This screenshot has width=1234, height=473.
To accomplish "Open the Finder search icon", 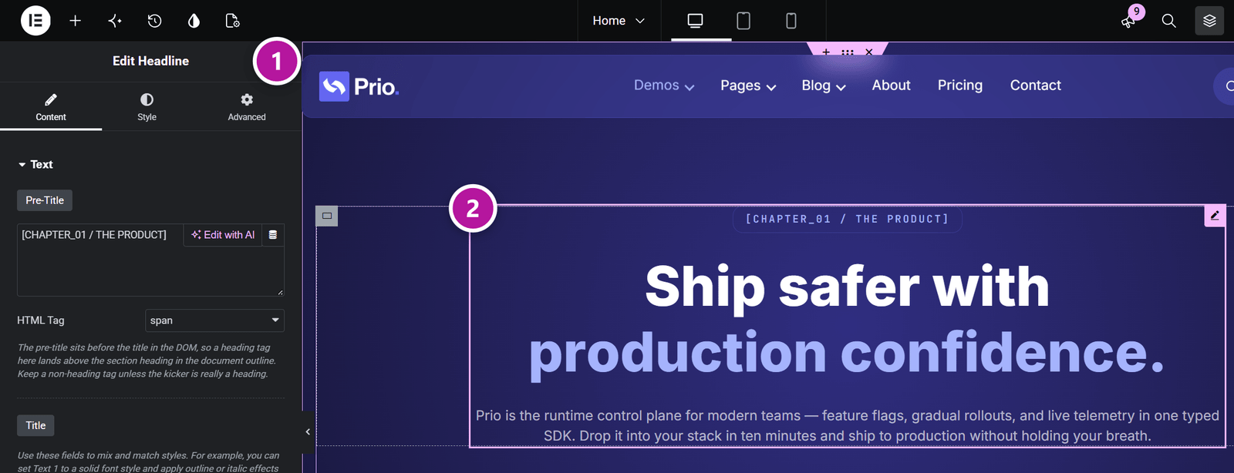I will coord(1169,21).
